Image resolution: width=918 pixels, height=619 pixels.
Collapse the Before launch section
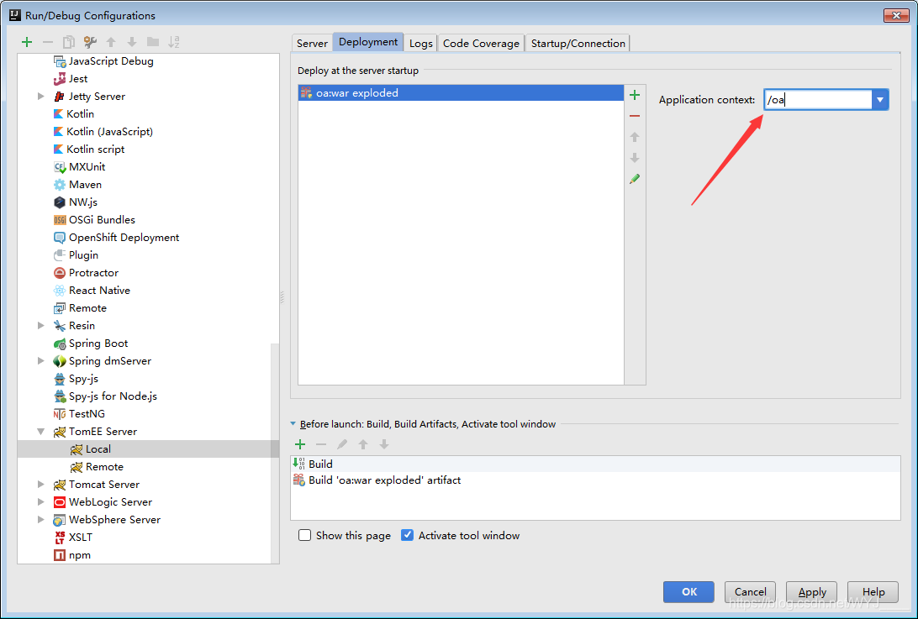[x=293, y=424]
